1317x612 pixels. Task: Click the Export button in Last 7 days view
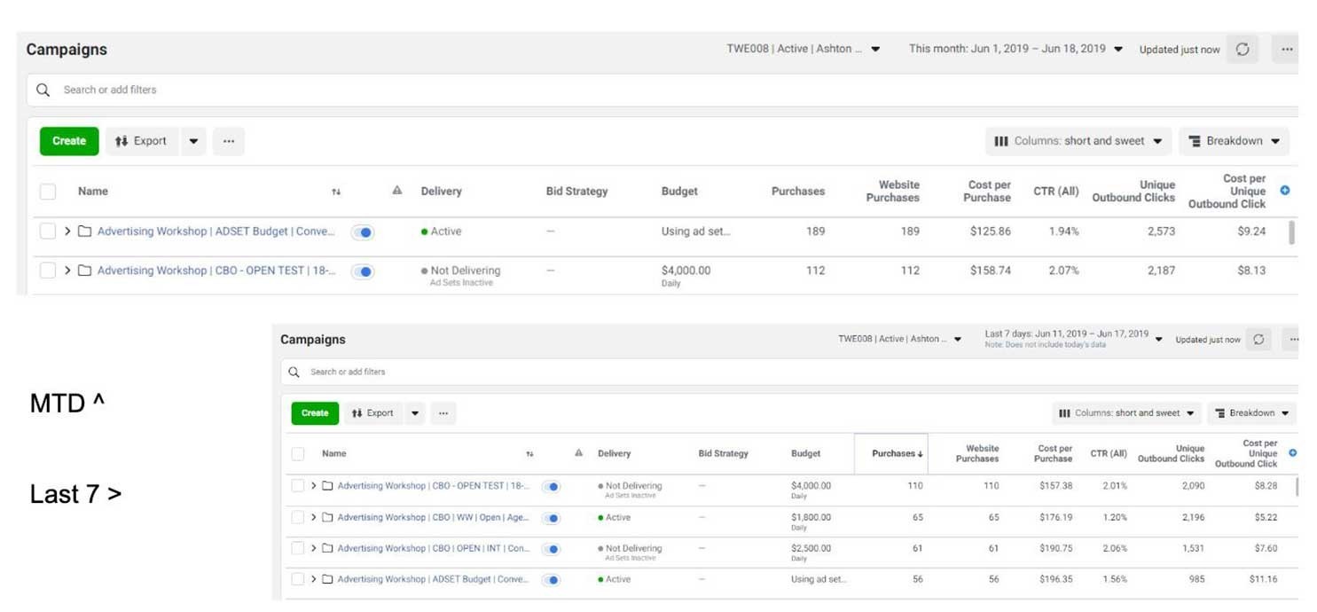(373, 412)
